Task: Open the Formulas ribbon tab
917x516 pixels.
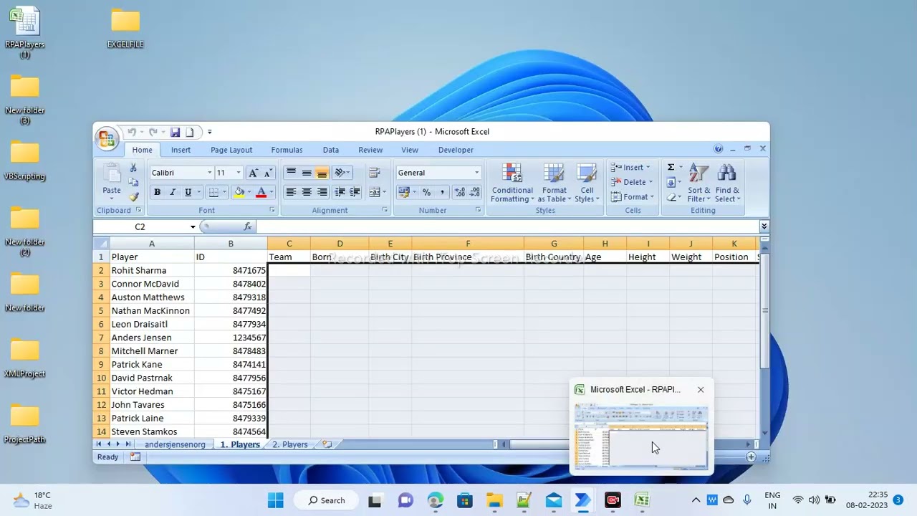Action: [x=287, y=150]
